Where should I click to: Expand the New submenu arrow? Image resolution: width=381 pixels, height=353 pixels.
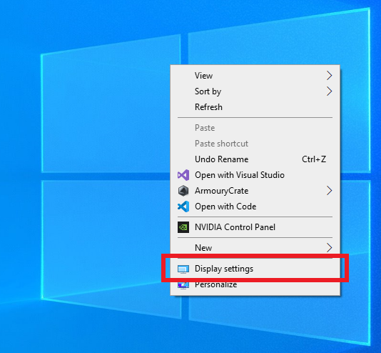(329, 248)
